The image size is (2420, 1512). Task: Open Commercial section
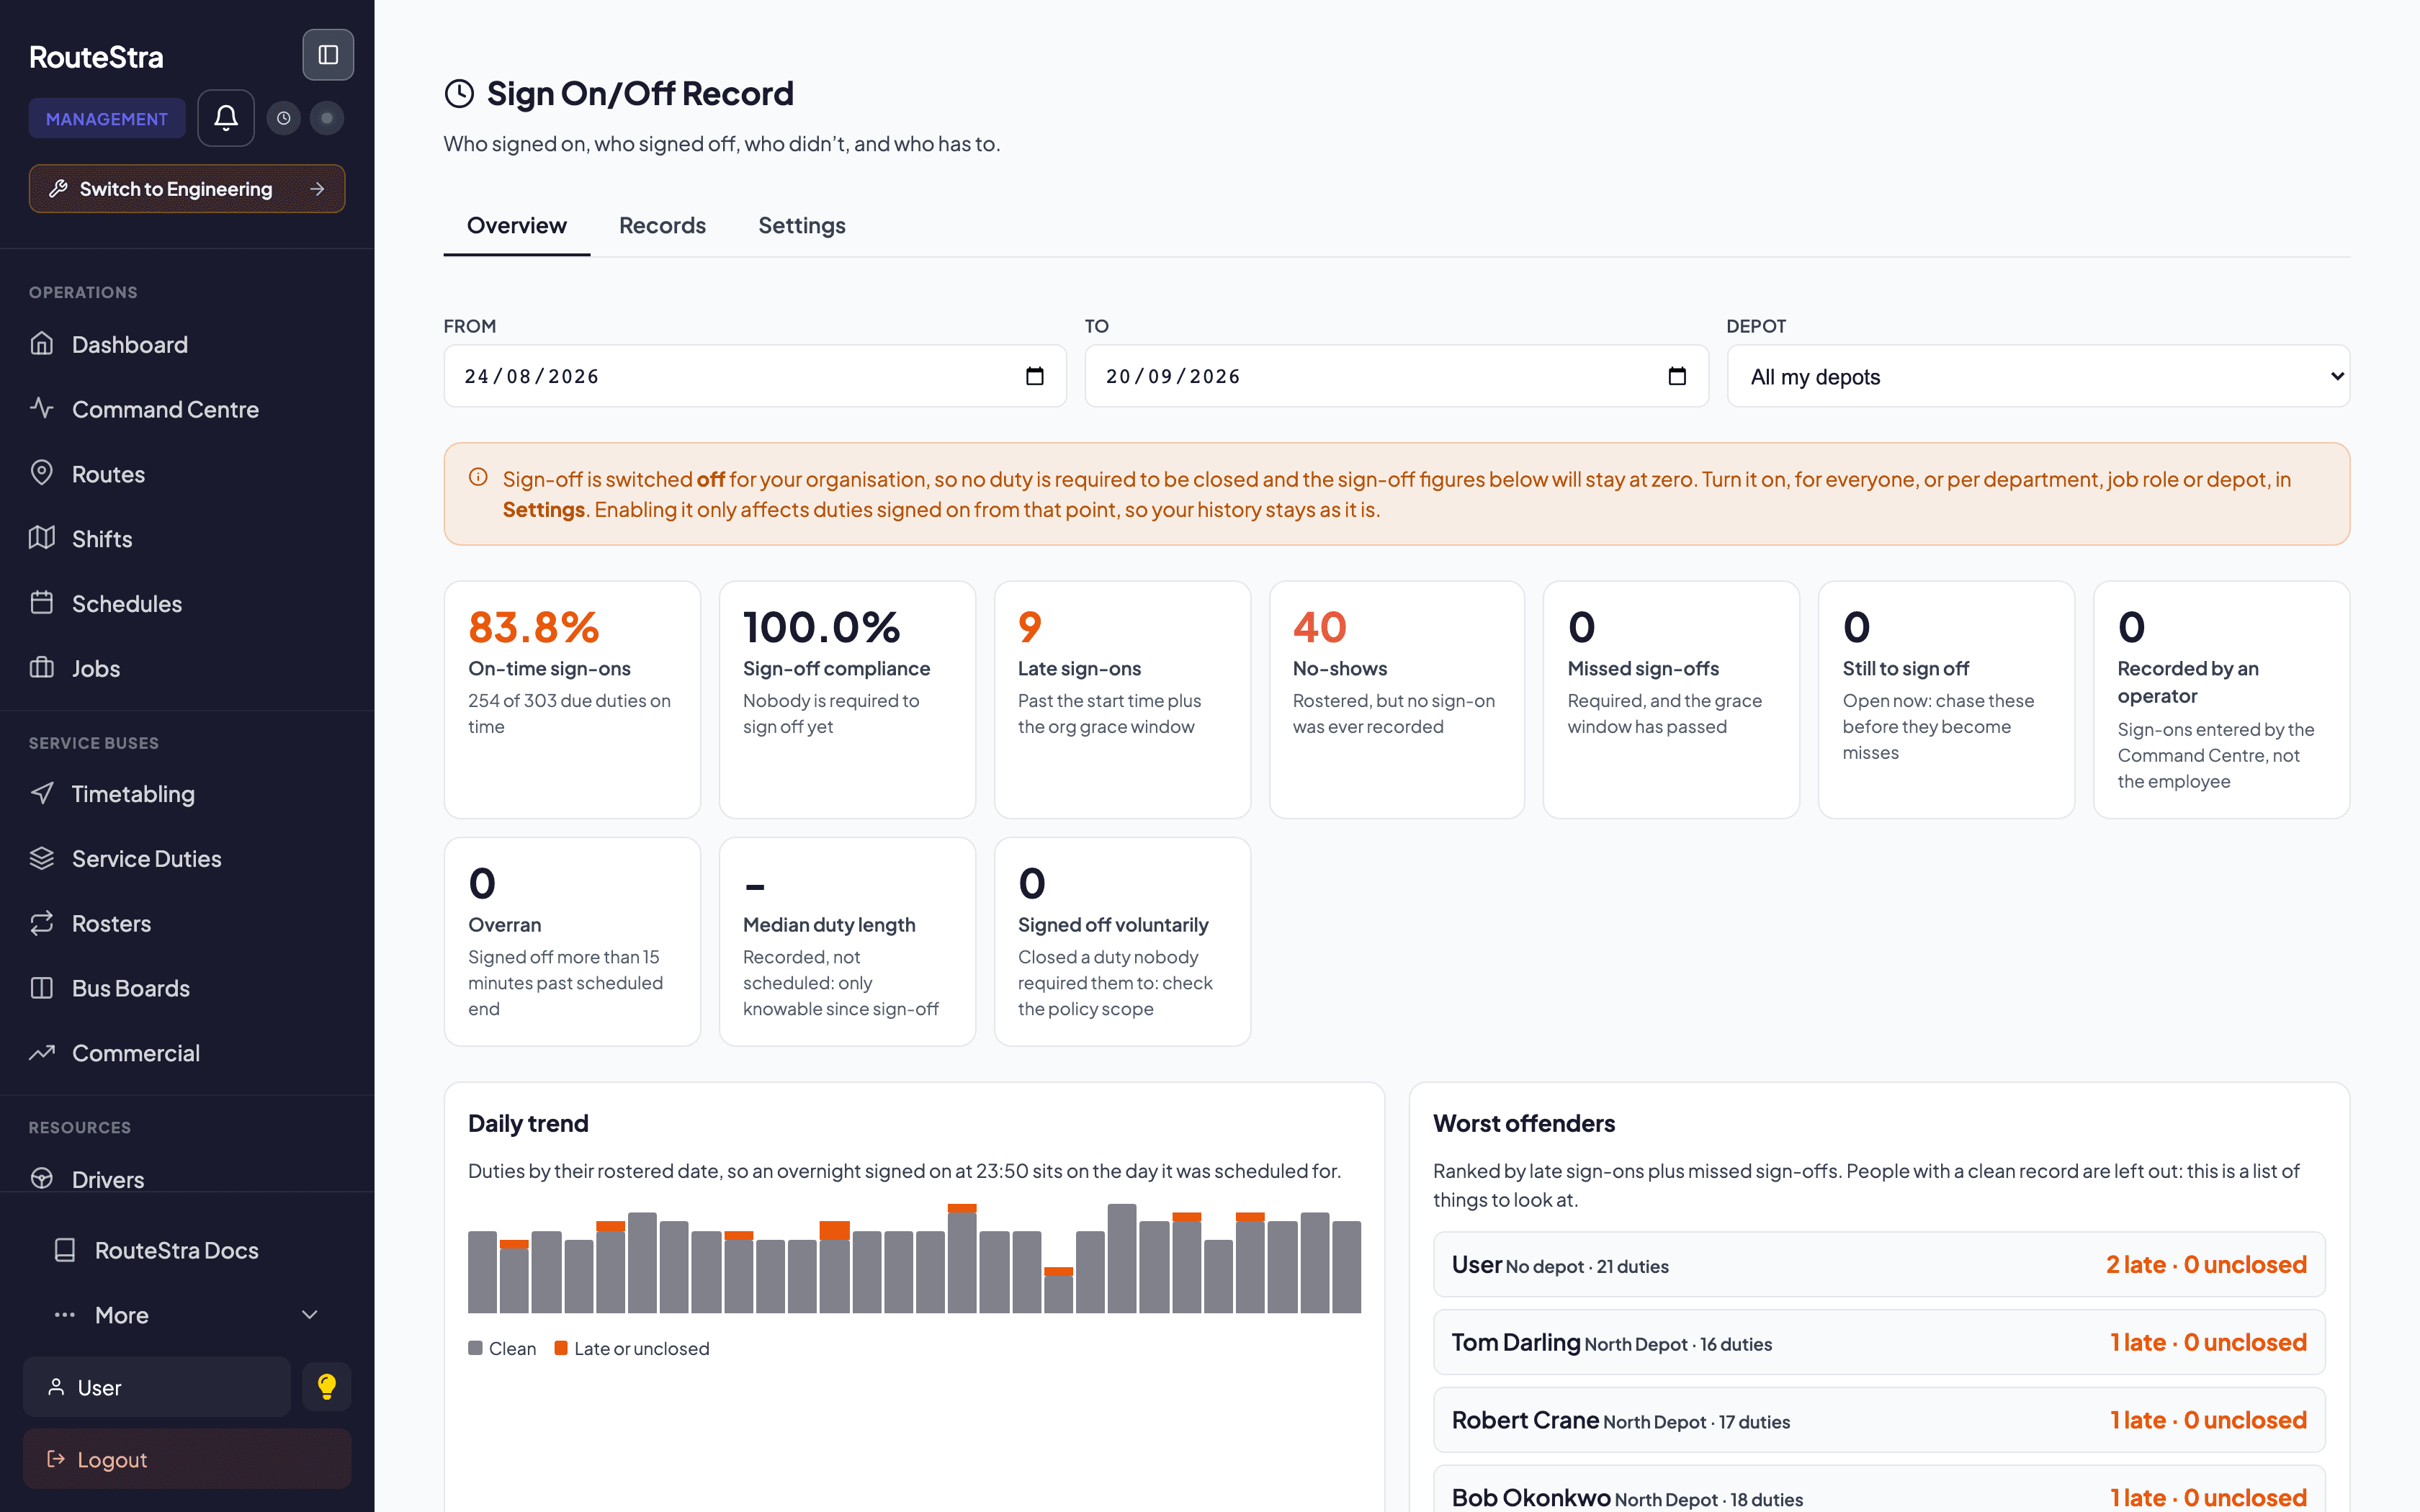click(x=187, y=1053)
